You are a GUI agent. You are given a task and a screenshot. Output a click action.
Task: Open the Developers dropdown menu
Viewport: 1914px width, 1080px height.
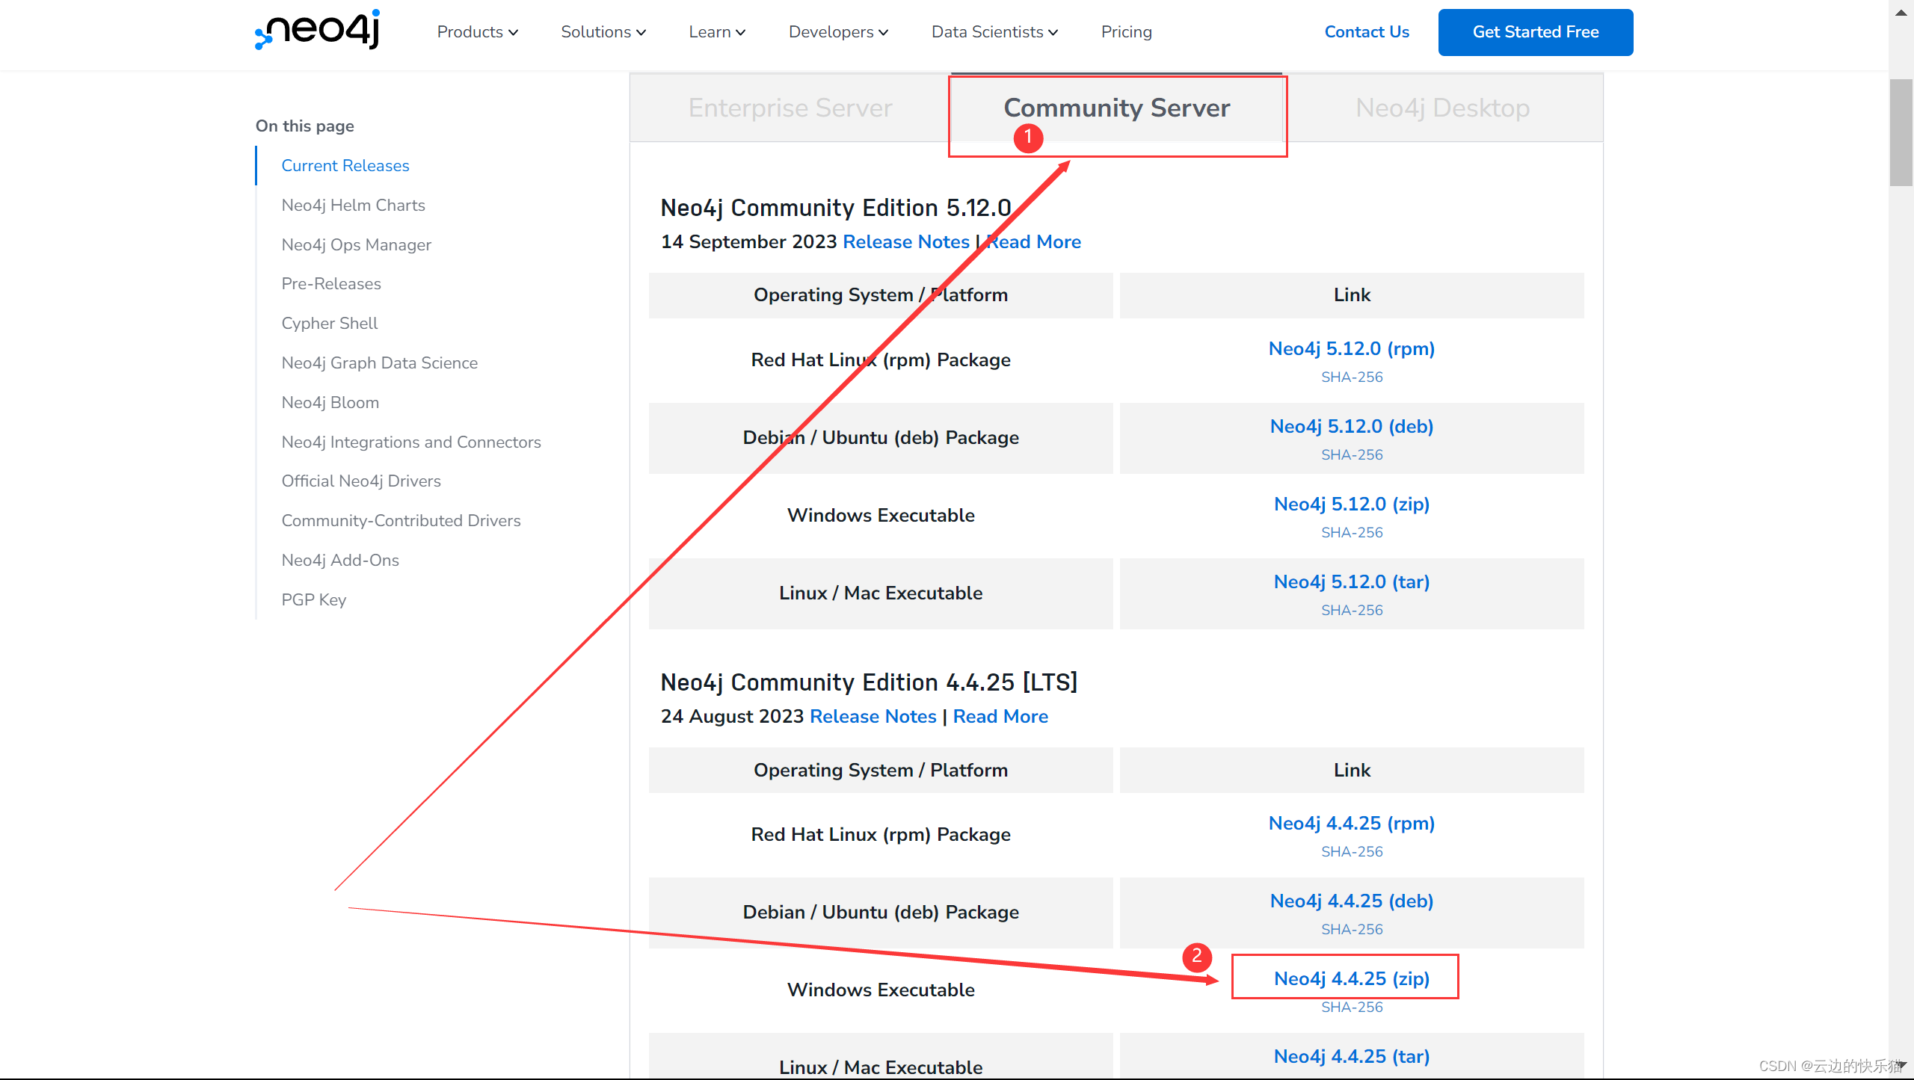[x=837, y=32]
